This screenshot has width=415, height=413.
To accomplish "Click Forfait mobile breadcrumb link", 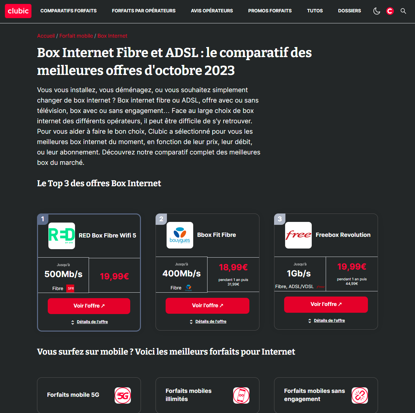I will coord(76,36).
